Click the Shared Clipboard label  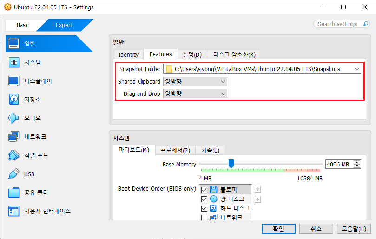tap(139, 81)
